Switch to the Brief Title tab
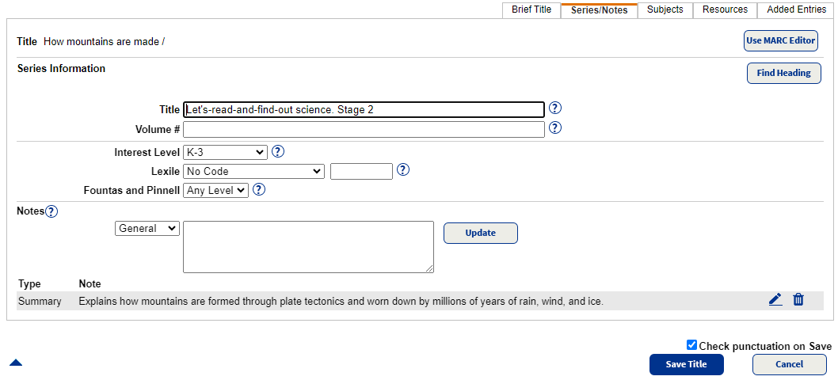 tap(531, 9)
